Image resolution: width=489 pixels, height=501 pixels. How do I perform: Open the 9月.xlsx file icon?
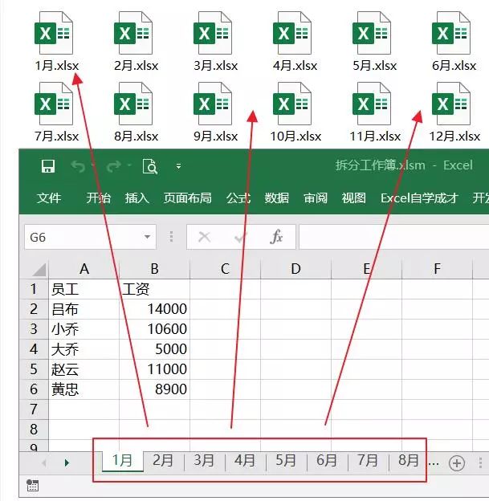(213, 104)
